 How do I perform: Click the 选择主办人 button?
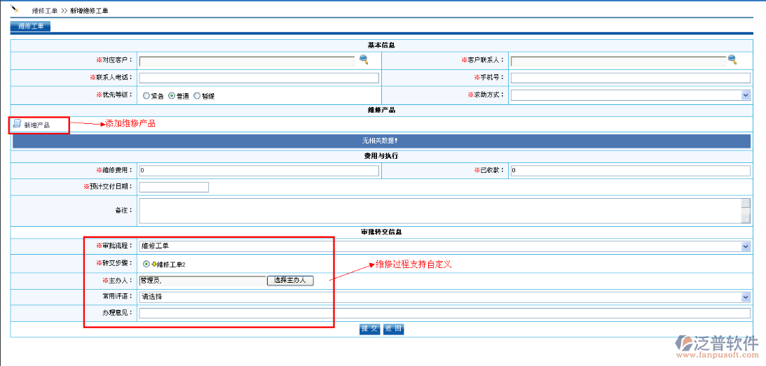(290, 281)
